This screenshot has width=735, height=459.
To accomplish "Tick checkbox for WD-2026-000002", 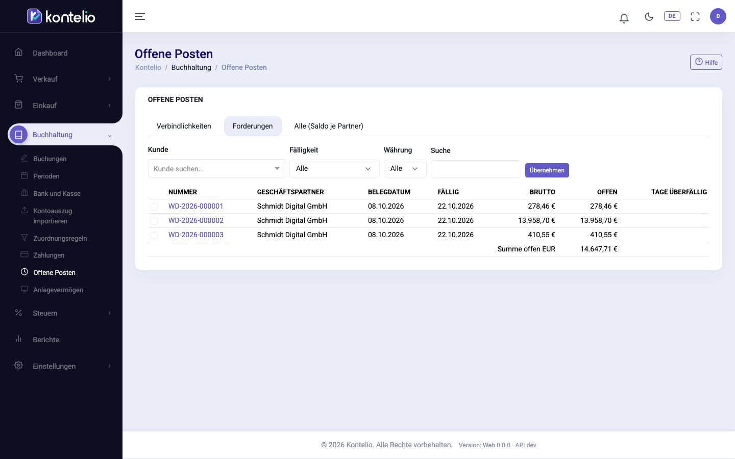I will [x=154, y=221].
